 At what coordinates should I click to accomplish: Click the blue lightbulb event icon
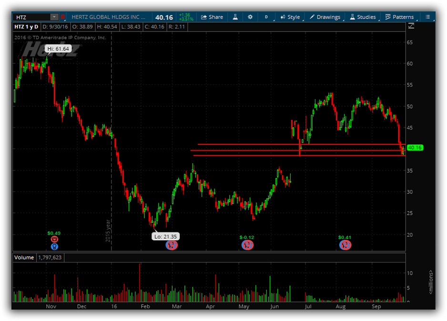click(54, 246)
